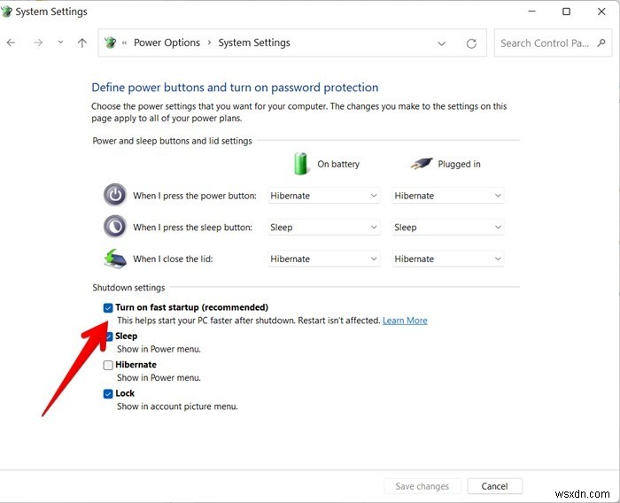Uncheck Turn on fast startup checkbox
The width and height of the screenshot is (620, 503).
tap(108, 307)
